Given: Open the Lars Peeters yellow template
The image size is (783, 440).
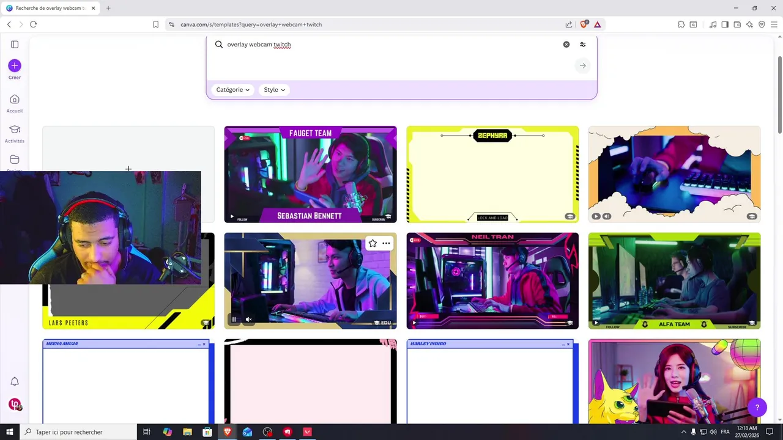Looking at the screenshot, I should coord(128,307).
